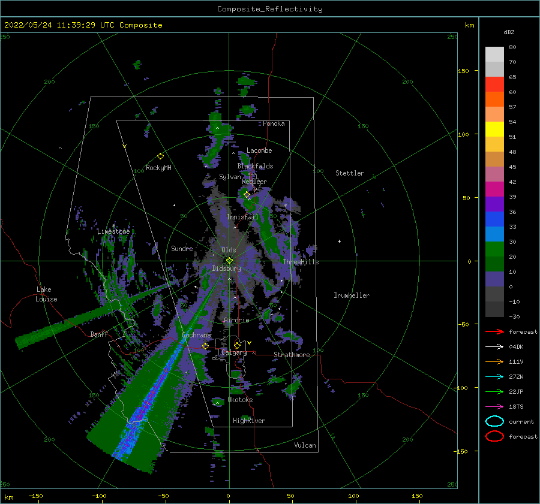Click the km label at top right
Viewport: 540px width, 504px height.
coord(469,25)
